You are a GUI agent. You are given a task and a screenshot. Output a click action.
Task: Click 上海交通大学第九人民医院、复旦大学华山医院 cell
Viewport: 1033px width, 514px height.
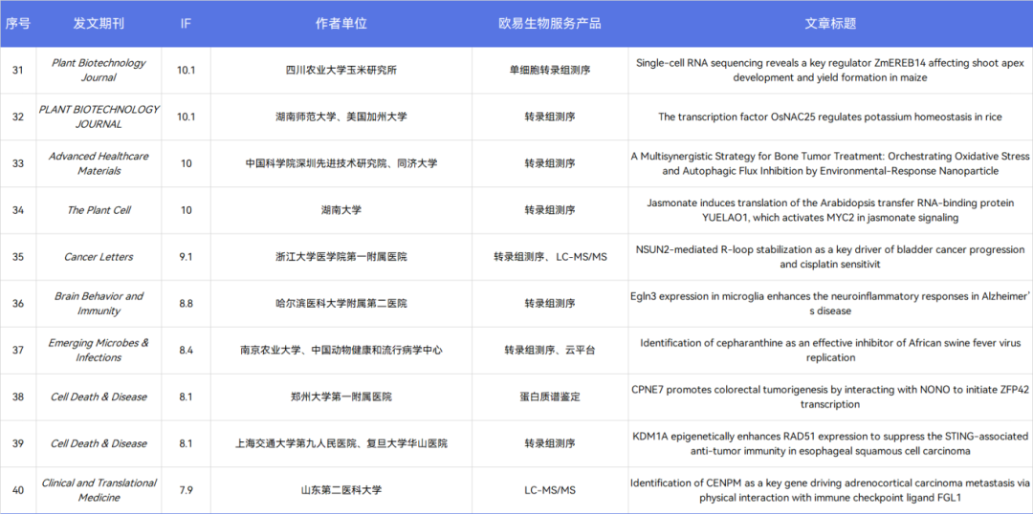point(341,443)
